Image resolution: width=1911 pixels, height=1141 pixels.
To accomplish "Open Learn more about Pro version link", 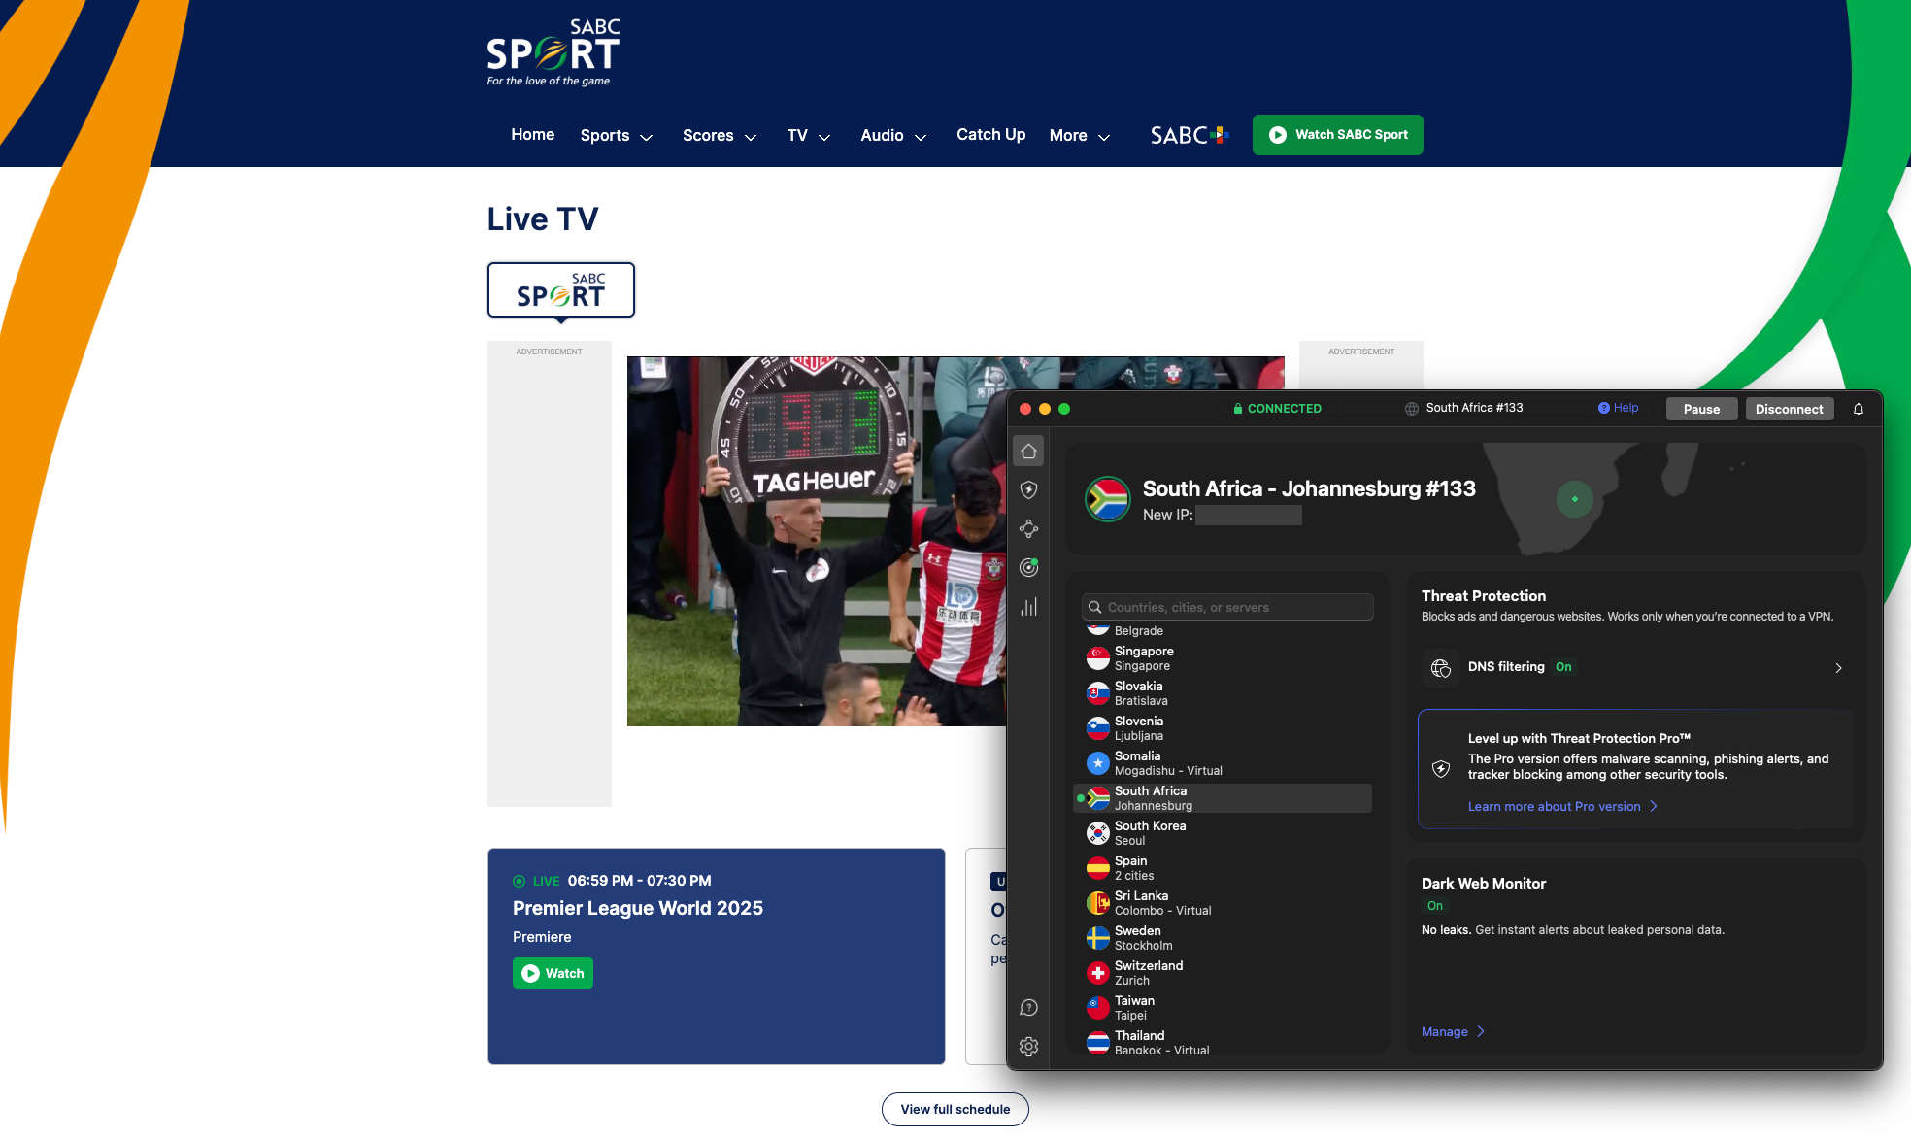I will [1554, 807].
